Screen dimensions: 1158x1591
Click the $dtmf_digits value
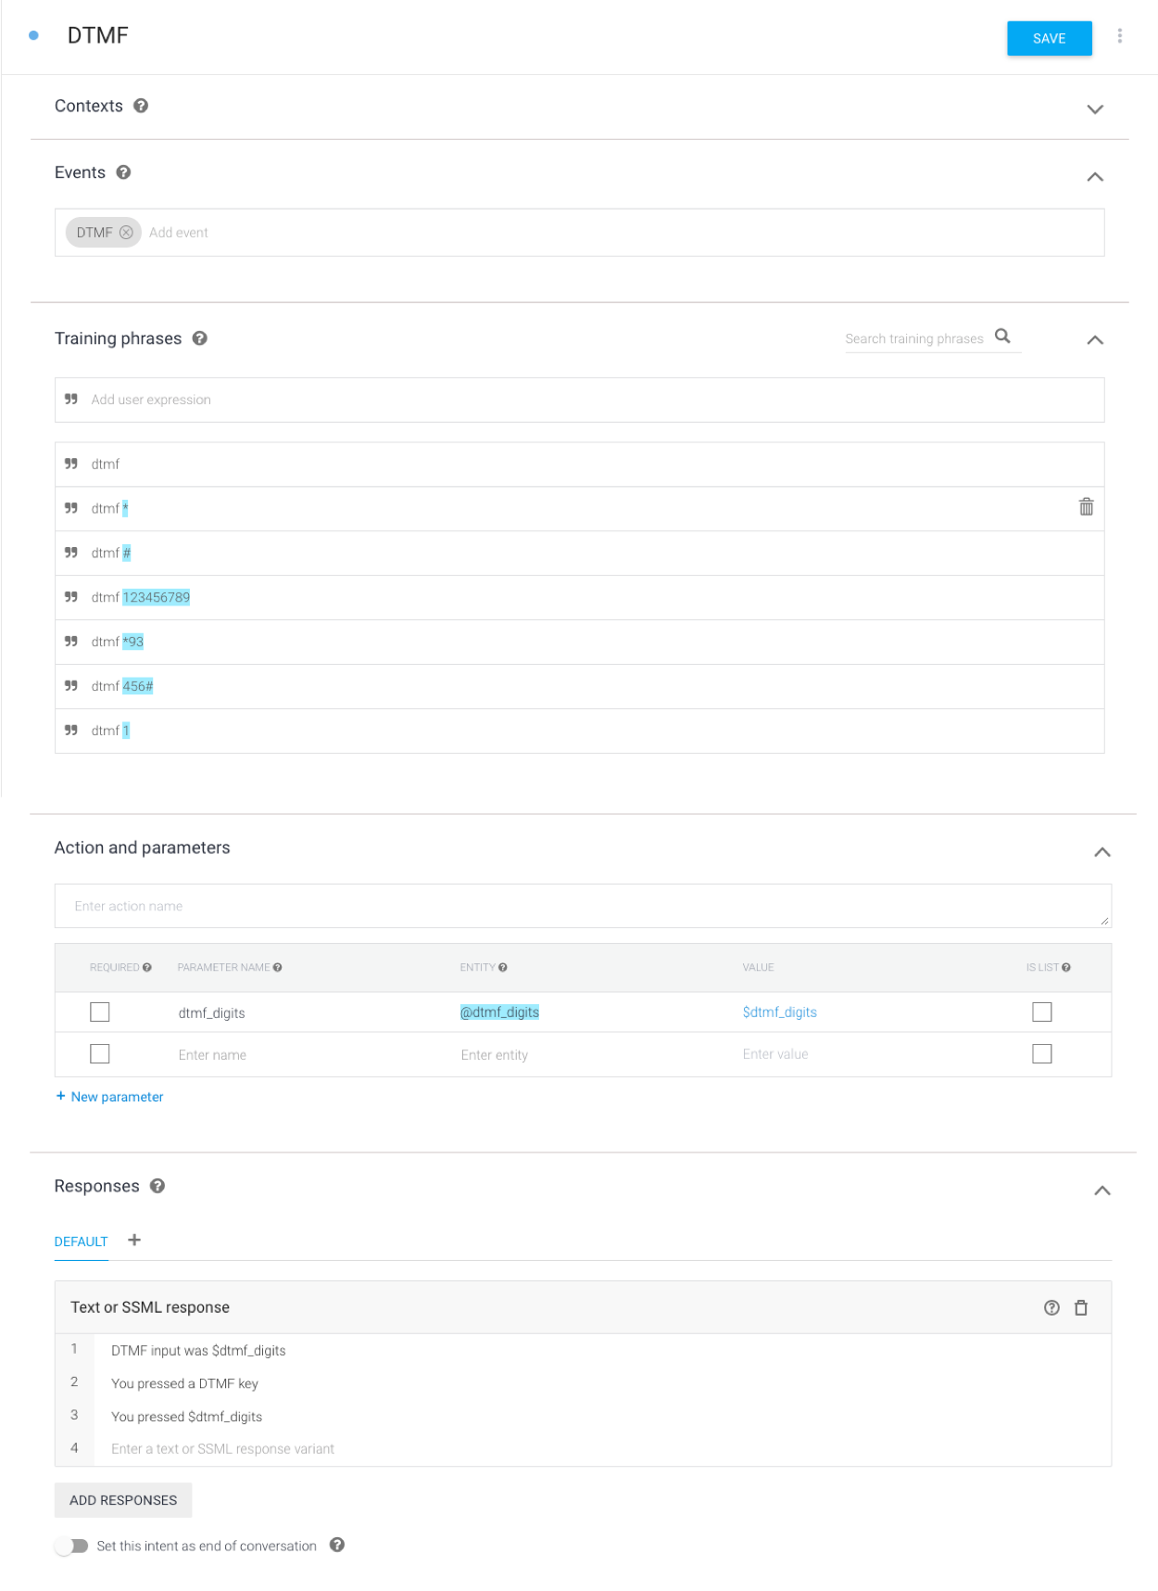[780, 1012]
